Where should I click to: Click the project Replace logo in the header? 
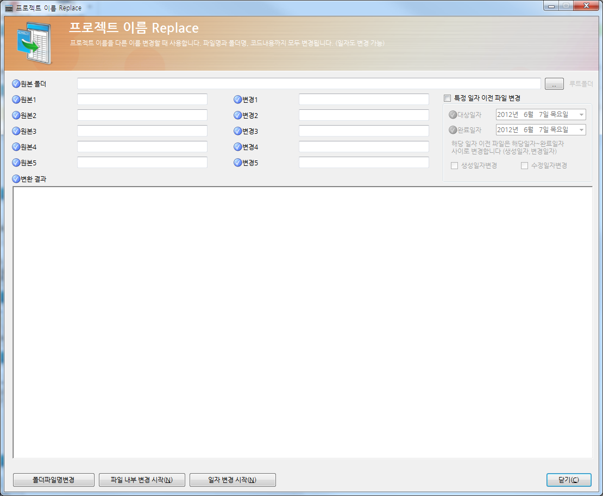click(x=34, y=43)
